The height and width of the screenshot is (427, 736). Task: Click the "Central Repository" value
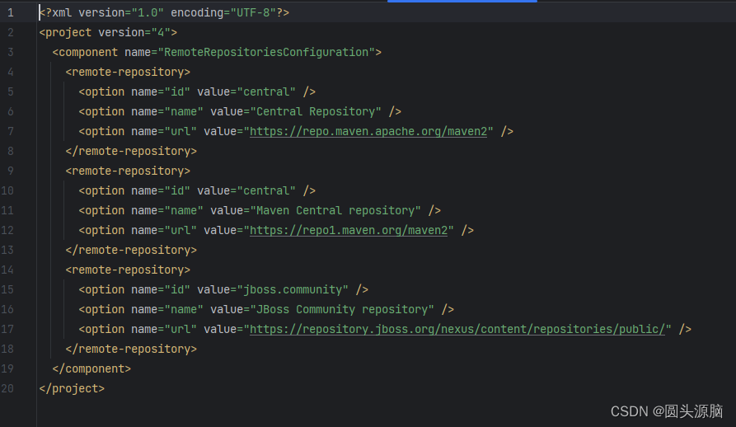(316, 111)
